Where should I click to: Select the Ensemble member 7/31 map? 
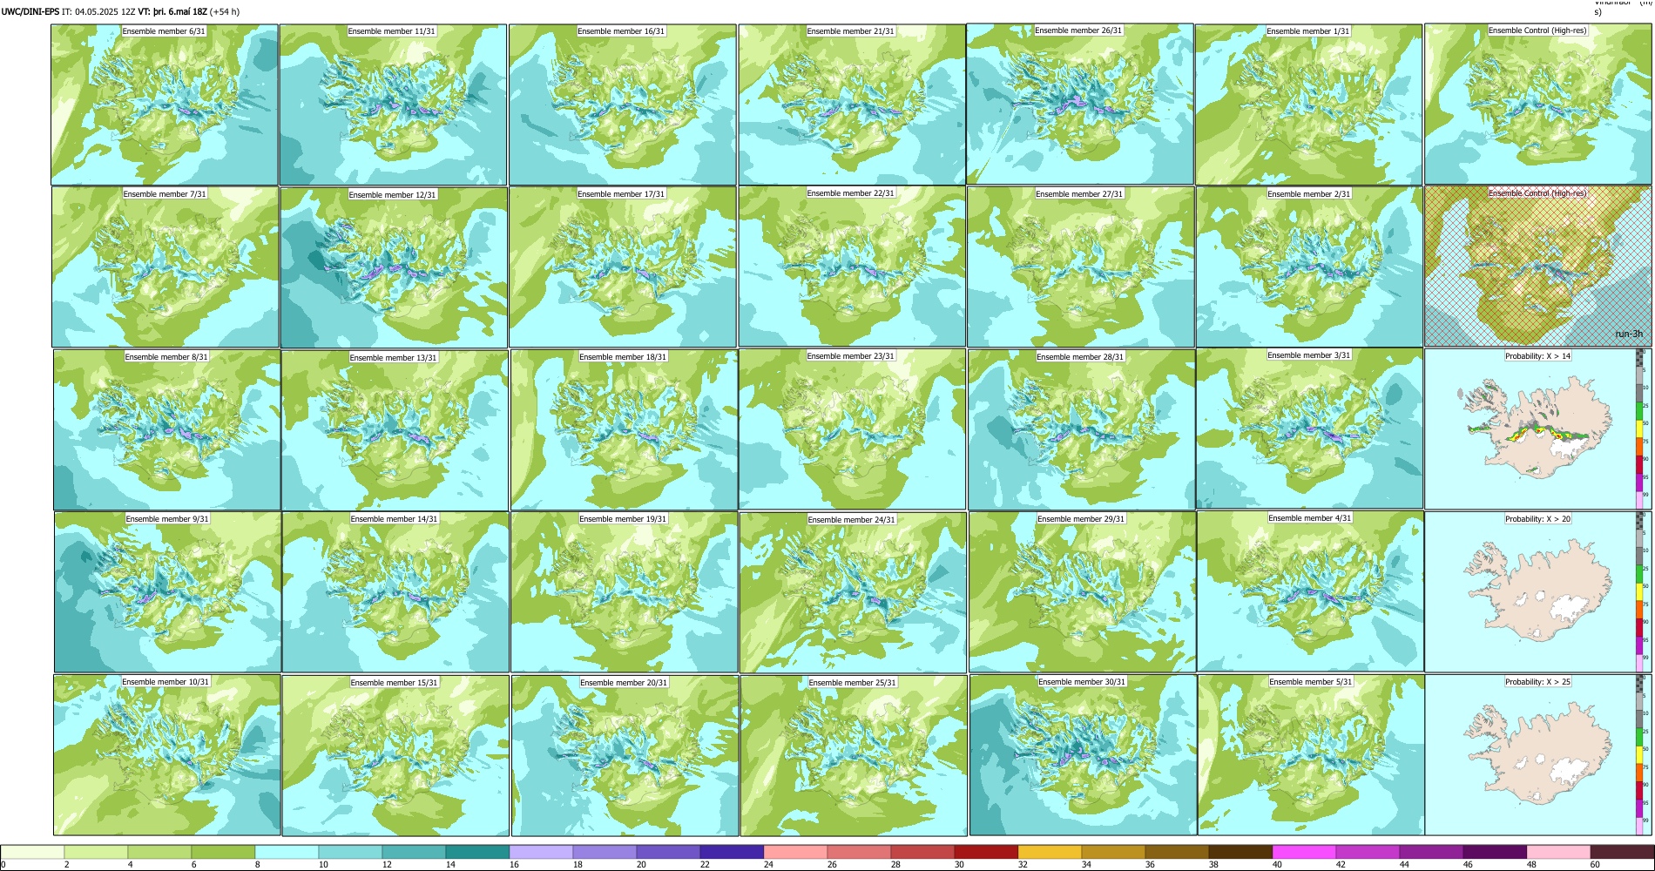(165, 267)
